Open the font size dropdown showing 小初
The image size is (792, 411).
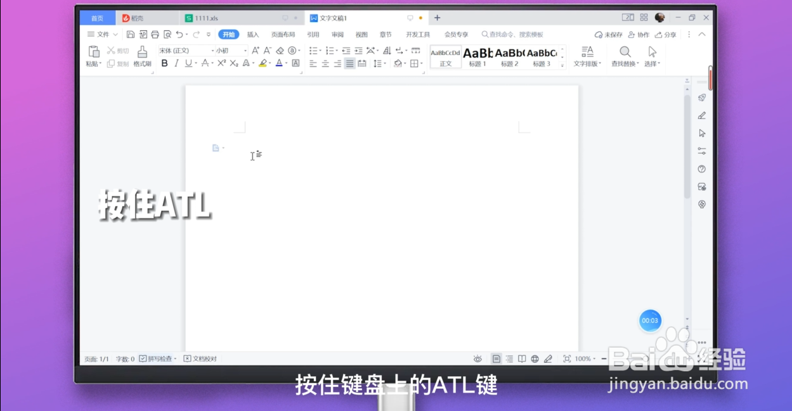228,51
